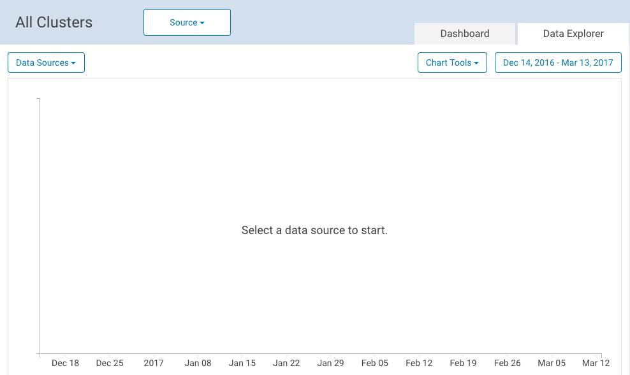Click the 2017 axis label

pos(154,363)
